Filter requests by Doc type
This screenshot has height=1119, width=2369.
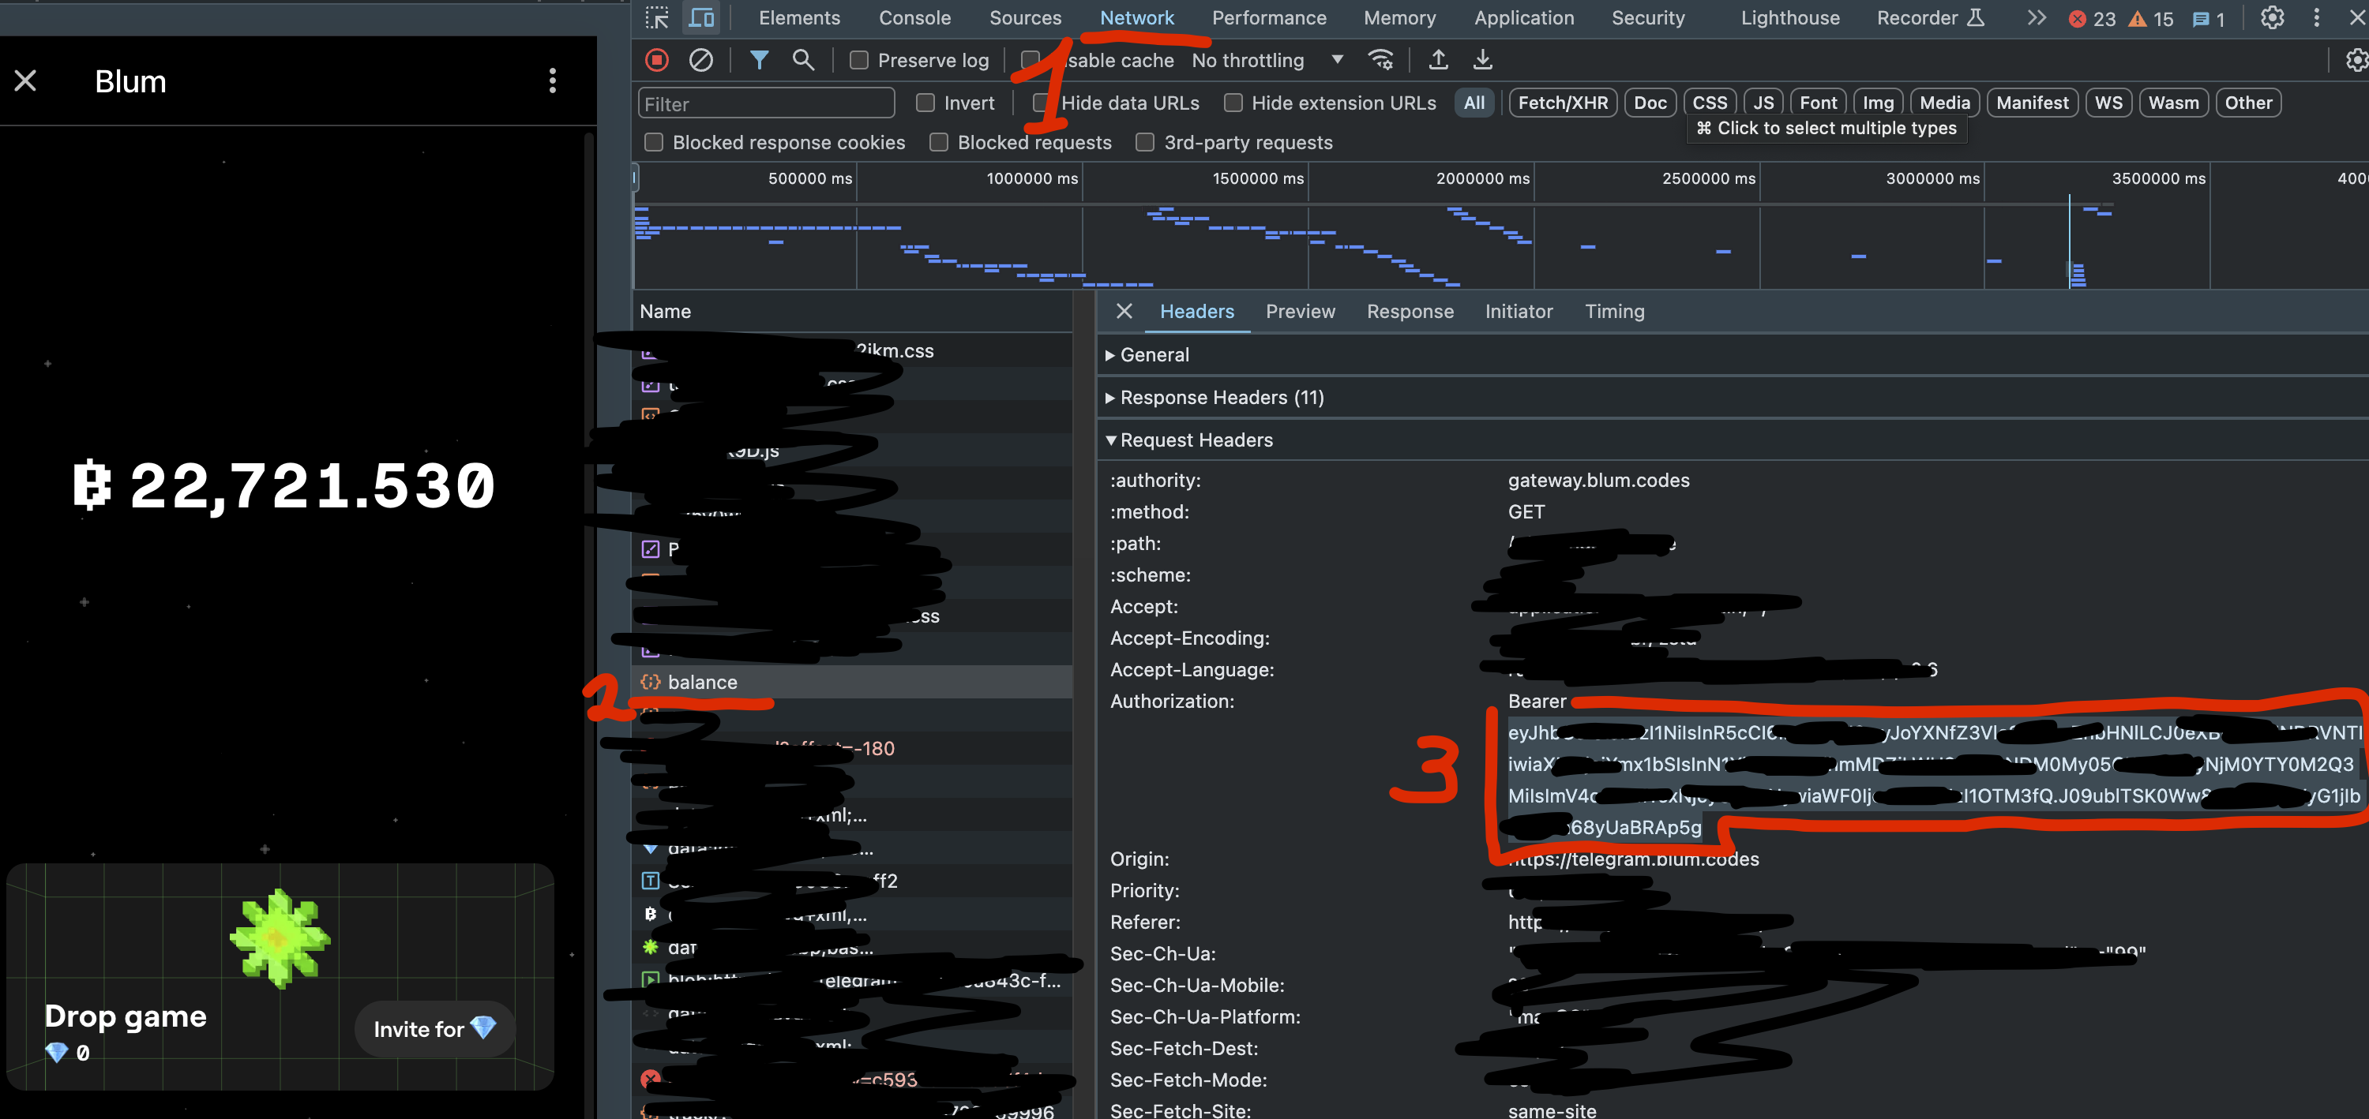click(1650, 103)
